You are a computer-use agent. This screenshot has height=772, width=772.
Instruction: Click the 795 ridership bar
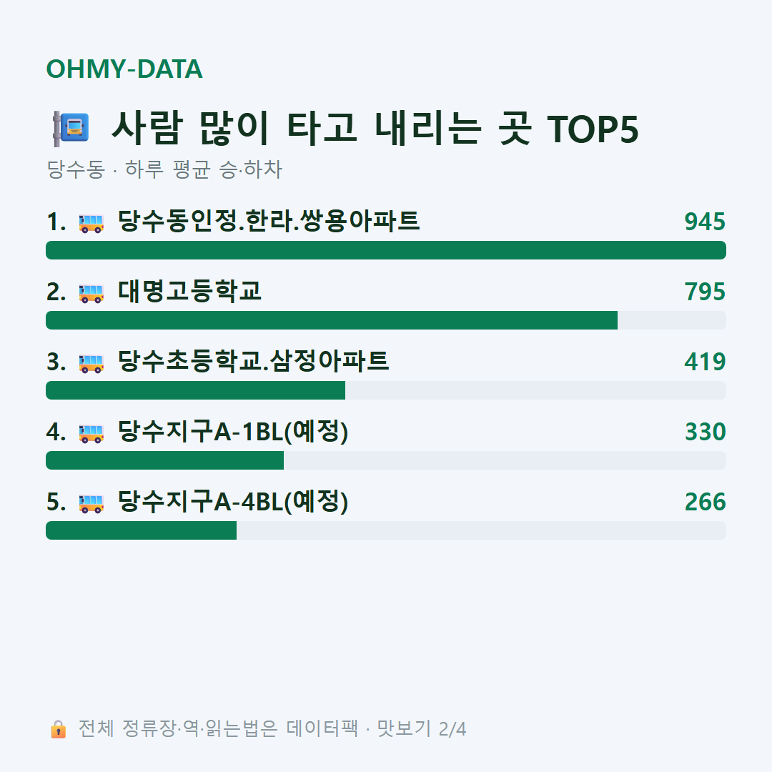click(x=386, y=320)
